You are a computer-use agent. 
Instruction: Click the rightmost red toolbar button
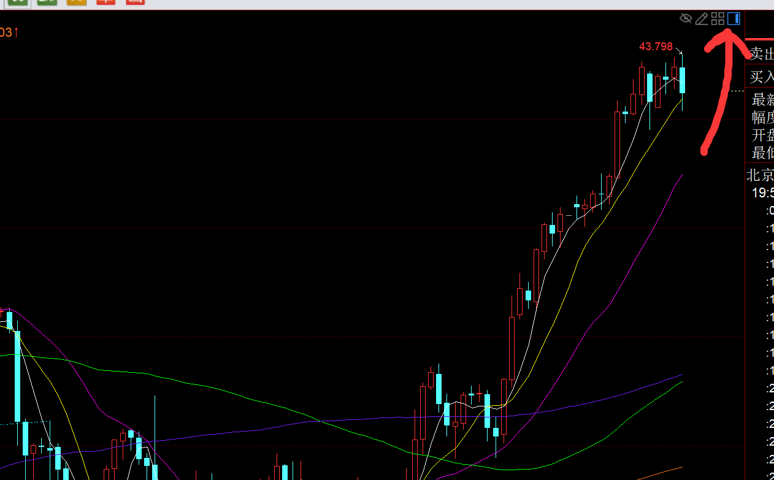pyautogui.click(x=135, y=2)
